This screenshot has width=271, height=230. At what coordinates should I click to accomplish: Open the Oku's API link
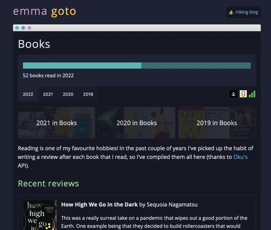point(241,157)
